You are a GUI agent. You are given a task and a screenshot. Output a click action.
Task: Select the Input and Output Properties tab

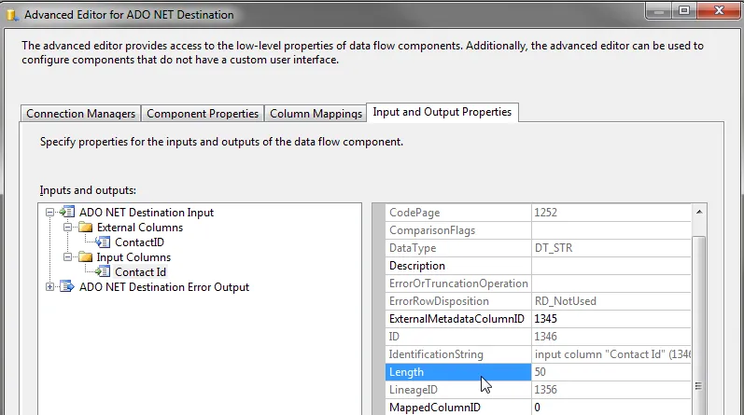[x=442, y=112]
